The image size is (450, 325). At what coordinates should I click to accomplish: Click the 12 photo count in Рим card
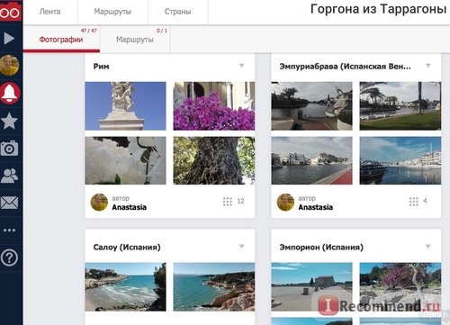[x=240, y=201]
